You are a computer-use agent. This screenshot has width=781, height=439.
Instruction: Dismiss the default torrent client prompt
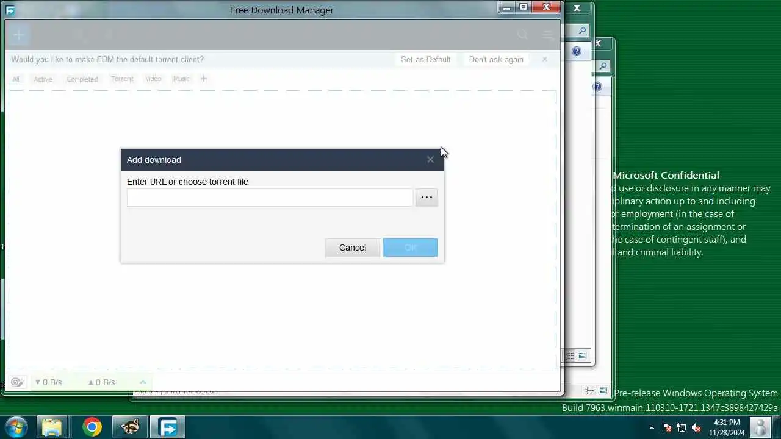tap(544, 59)
